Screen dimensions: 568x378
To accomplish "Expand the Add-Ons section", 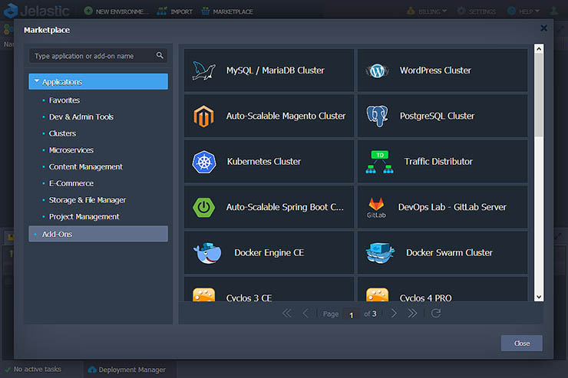I will coord(57,234).
